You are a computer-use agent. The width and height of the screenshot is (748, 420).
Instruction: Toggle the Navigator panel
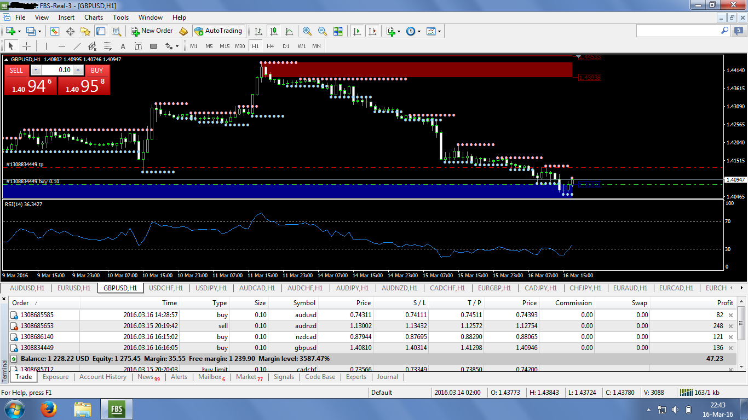[85, 31]
